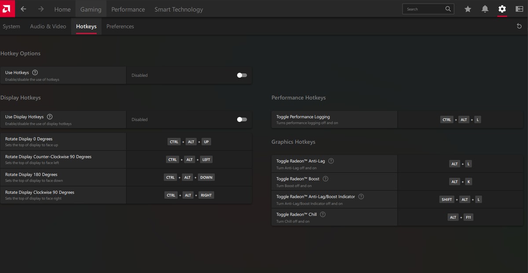Open the Preferences tab
The height and width of the screenshot is (273, 528).
120,26
